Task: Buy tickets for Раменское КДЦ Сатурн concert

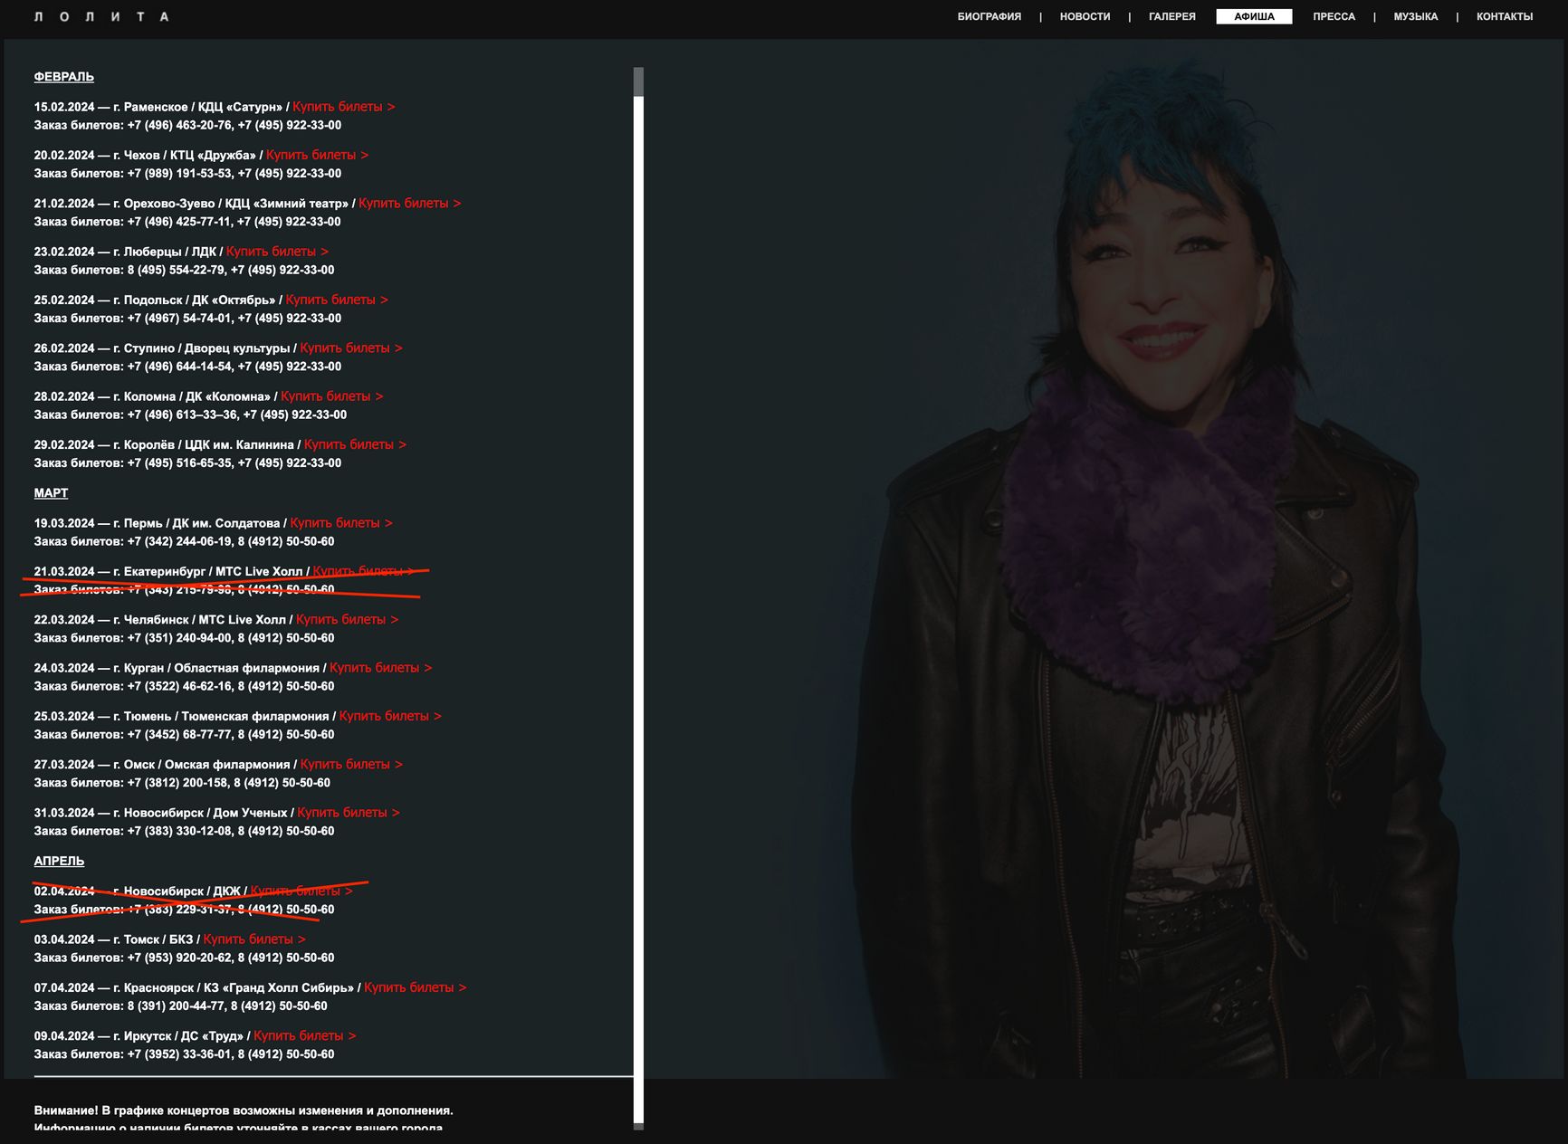Action: click(x=343, y=107)
